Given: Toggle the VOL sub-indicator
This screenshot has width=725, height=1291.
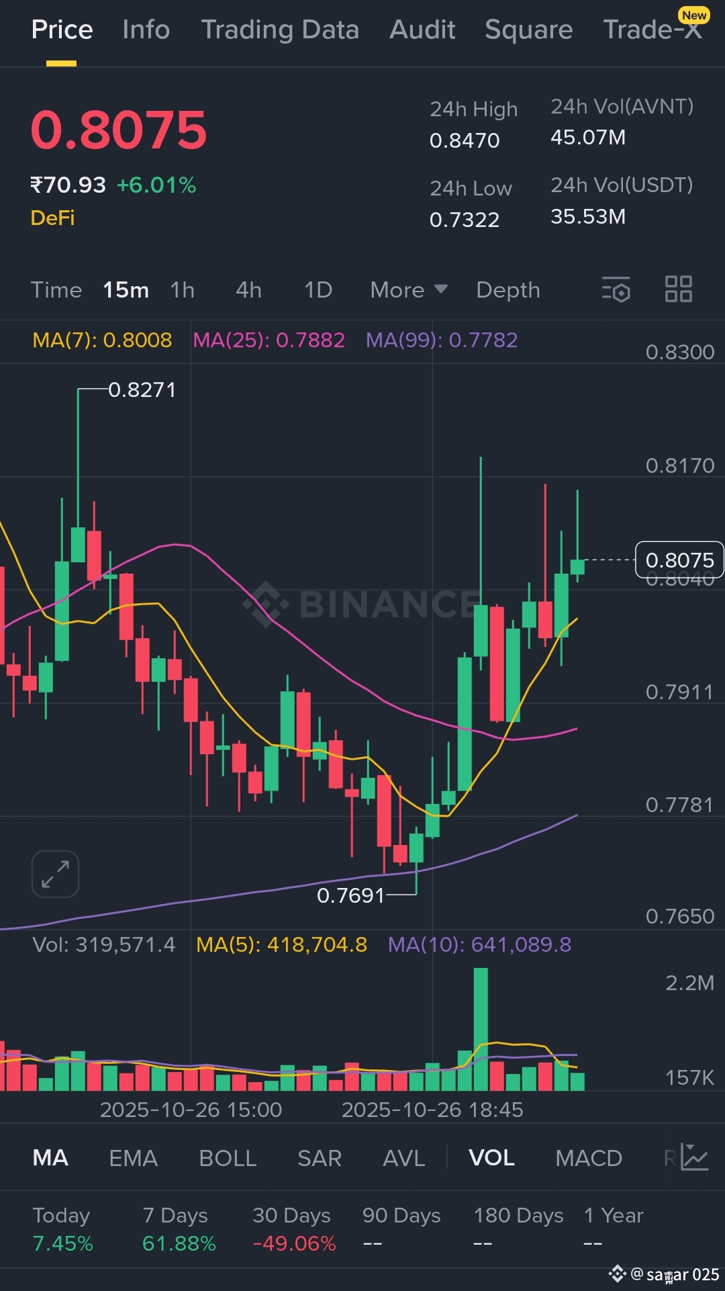Looking at the screenshot, I should pyautogui.click(x=491, y=1158).
